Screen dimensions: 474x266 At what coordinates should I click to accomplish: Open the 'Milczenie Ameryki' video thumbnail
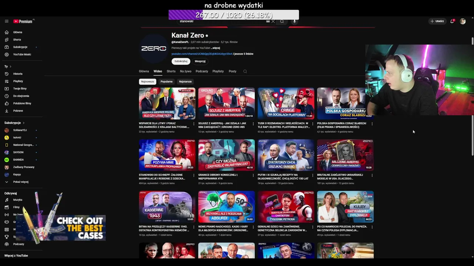[x=345, y=155]
